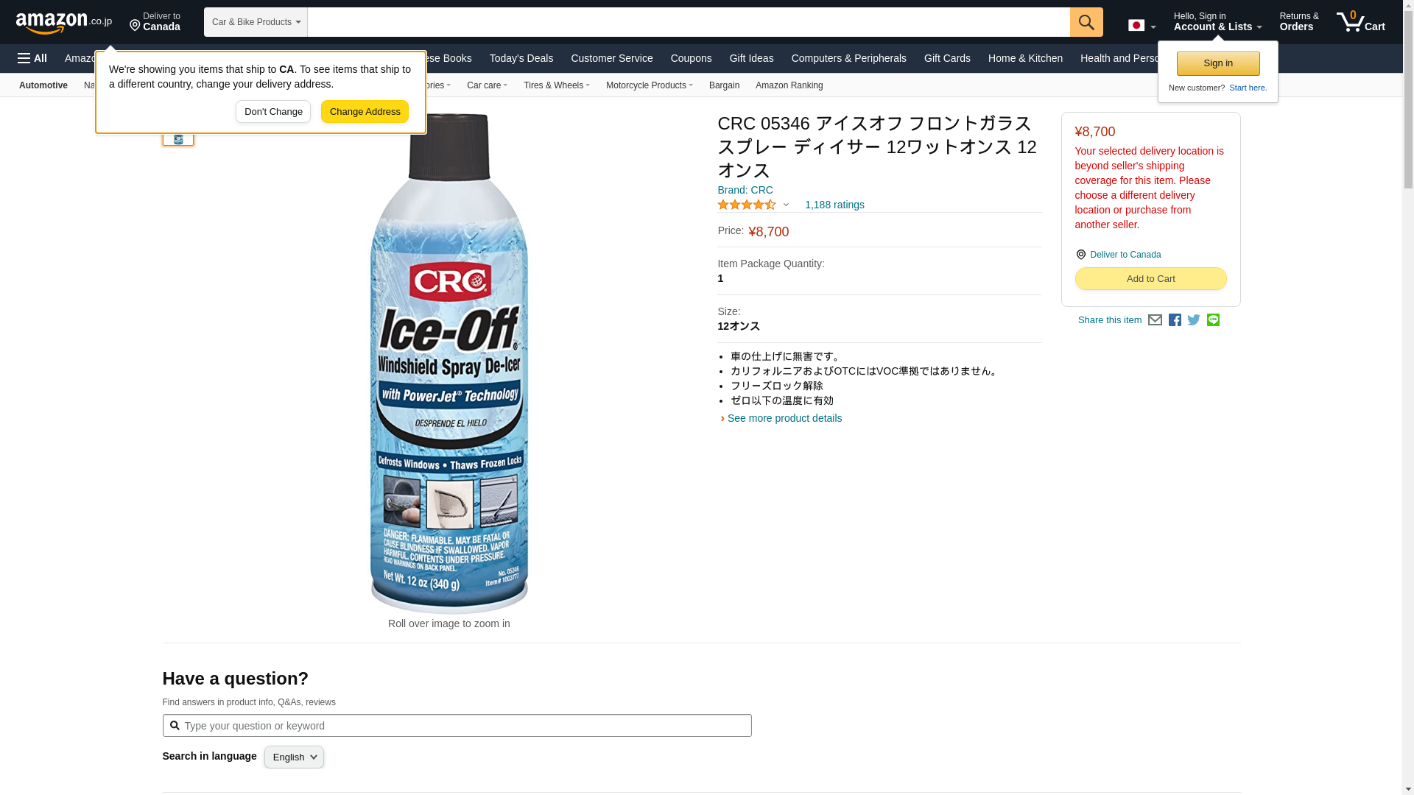The height and width of the screenshot is (795, 1414).
Task: Open the Japan flag language selector
Action: point(1142,26)
